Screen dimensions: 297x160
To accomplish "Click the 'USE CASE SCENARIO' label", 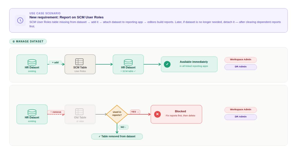I will click(45, 13).
